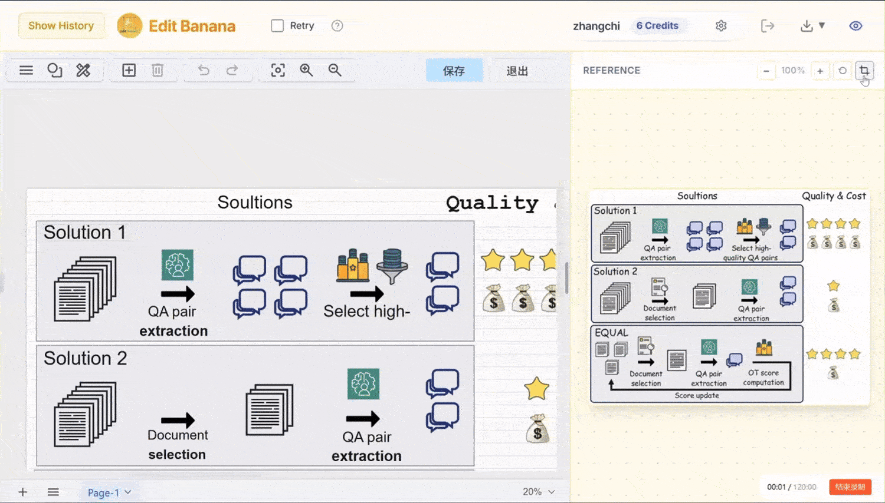Select the scissors cut tool

[84, 70]
